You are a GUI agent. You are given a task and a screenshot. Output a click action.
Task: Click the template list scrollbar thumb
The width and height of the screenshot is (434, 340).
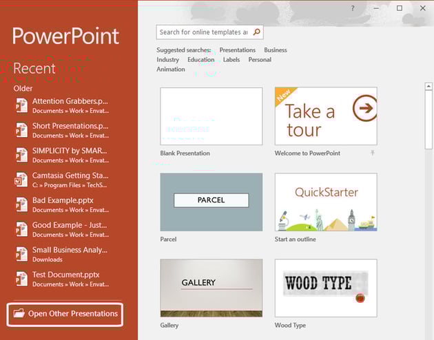tap(428, 120)
